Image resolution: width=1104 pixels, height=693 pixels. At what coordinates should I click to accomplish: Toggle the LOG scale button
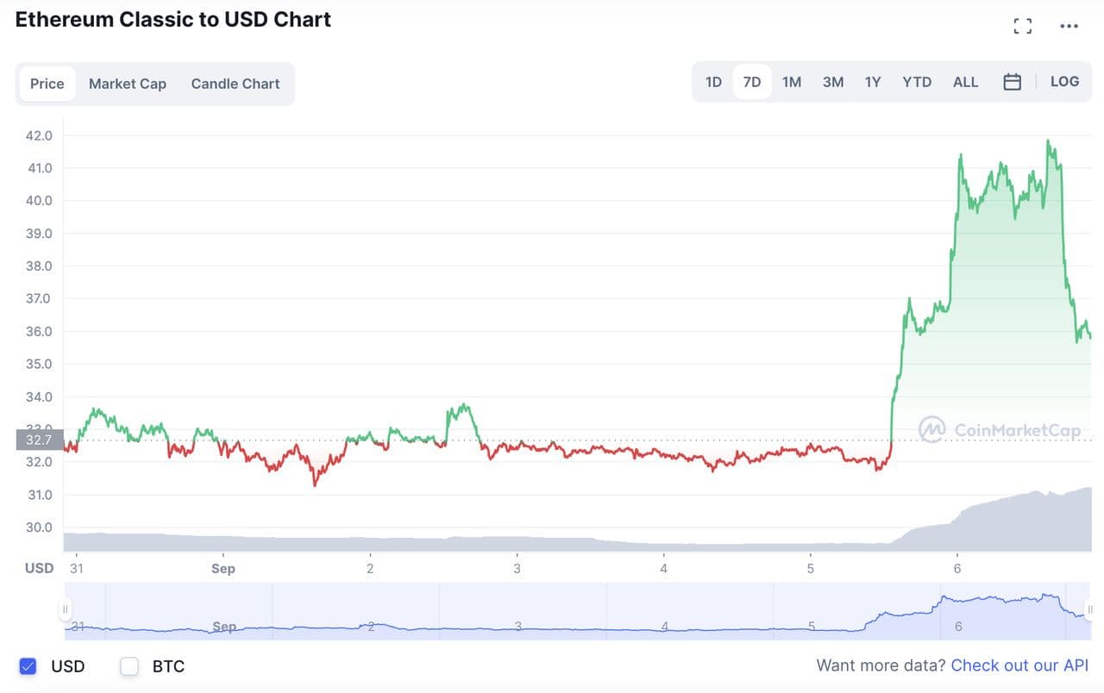tap(1064, 82)
